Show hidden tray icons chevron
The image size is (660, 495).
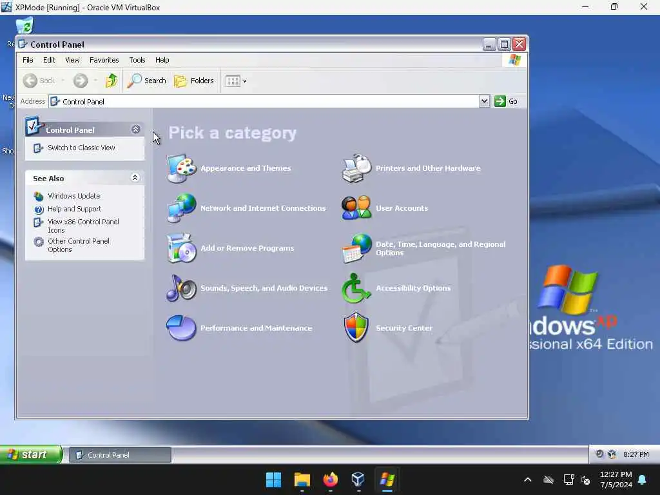(x=528, y=480)
